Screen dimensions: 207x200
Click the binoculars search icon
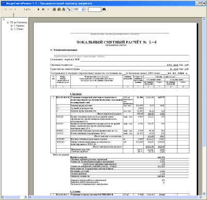[x=104, y=9]
